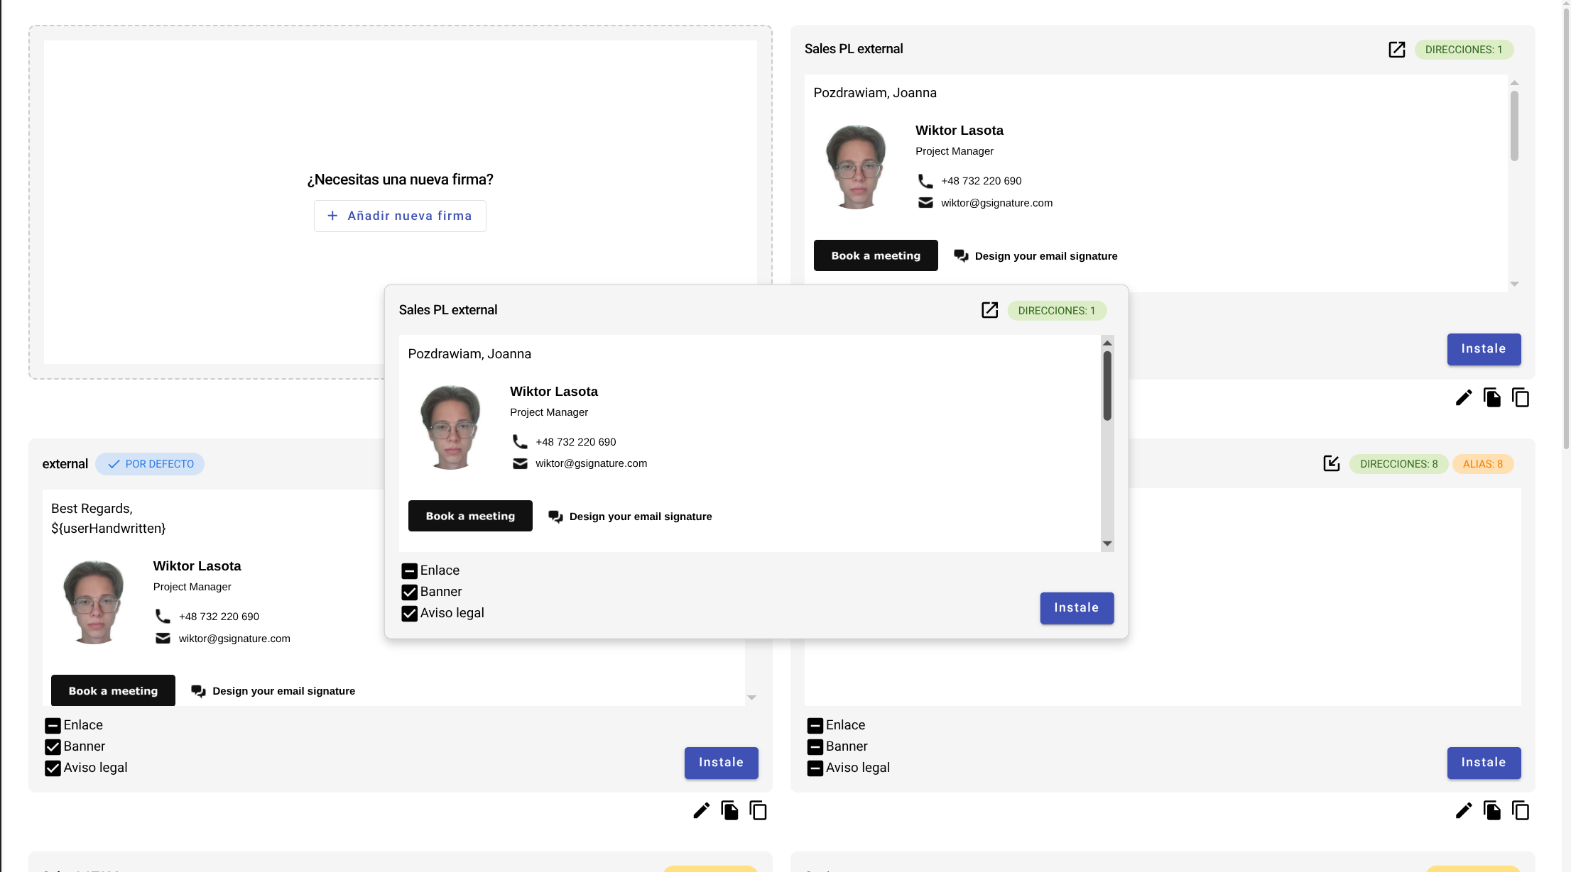
Task: Click filled duplicate-file icon below bottom-right card
Action: (x=1491, y=811)
